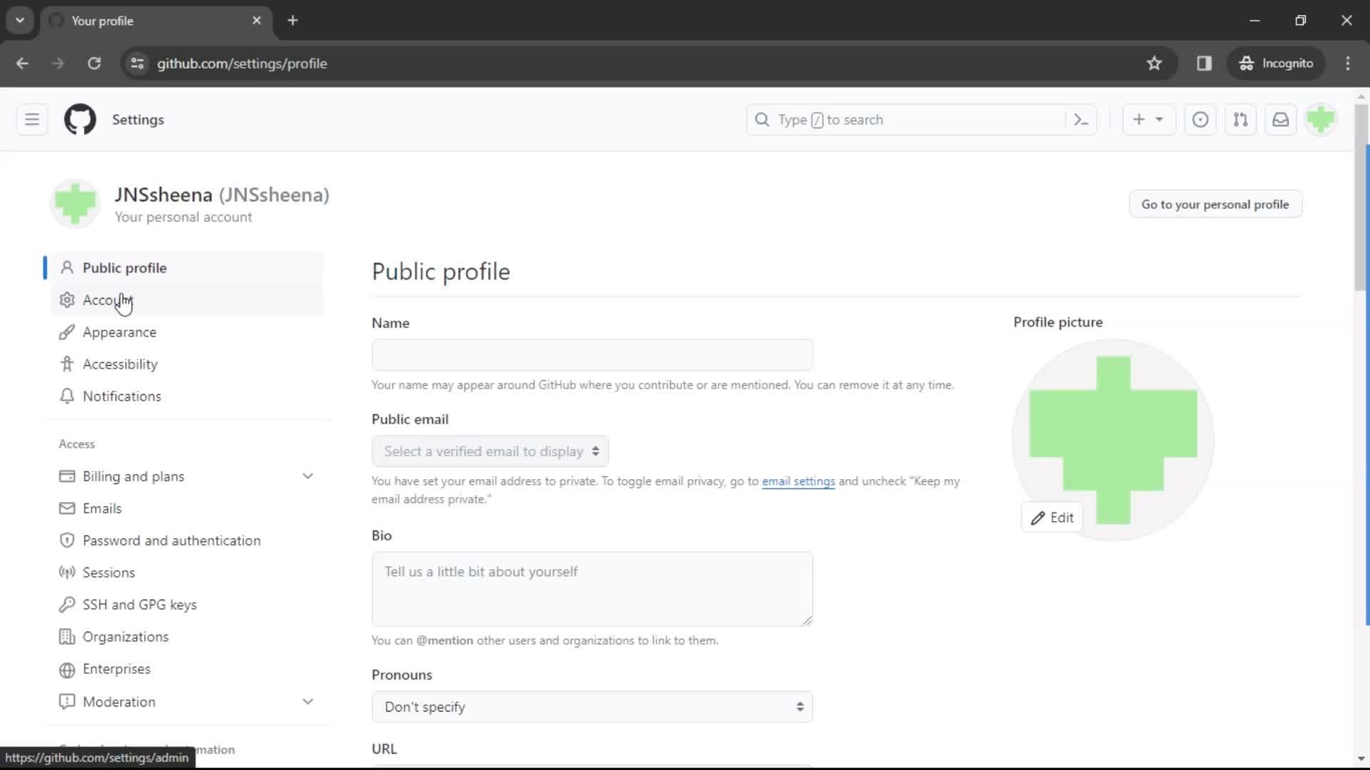Image resolution: width=1370 pixels, height=770 pixels.
Task: Click Go to your personal profile button
Action: pos(1214,204)
